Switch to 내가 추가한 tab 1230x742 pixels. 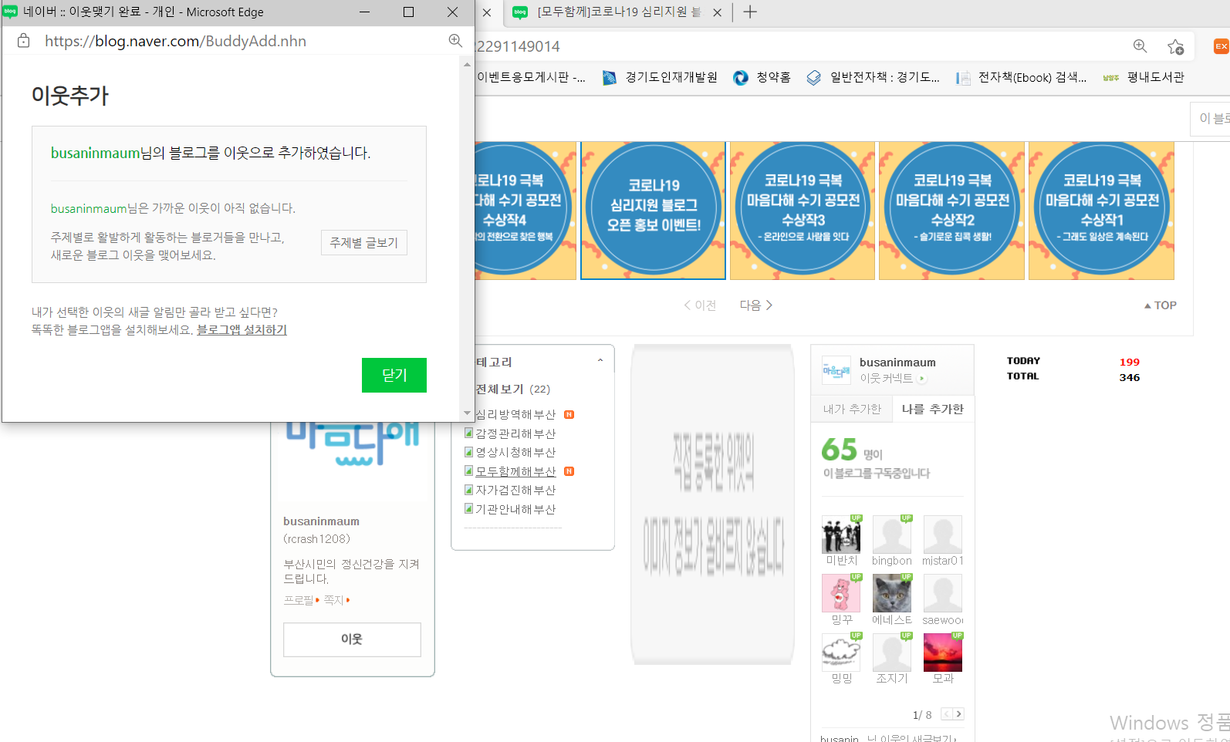(x=852, y=409)
